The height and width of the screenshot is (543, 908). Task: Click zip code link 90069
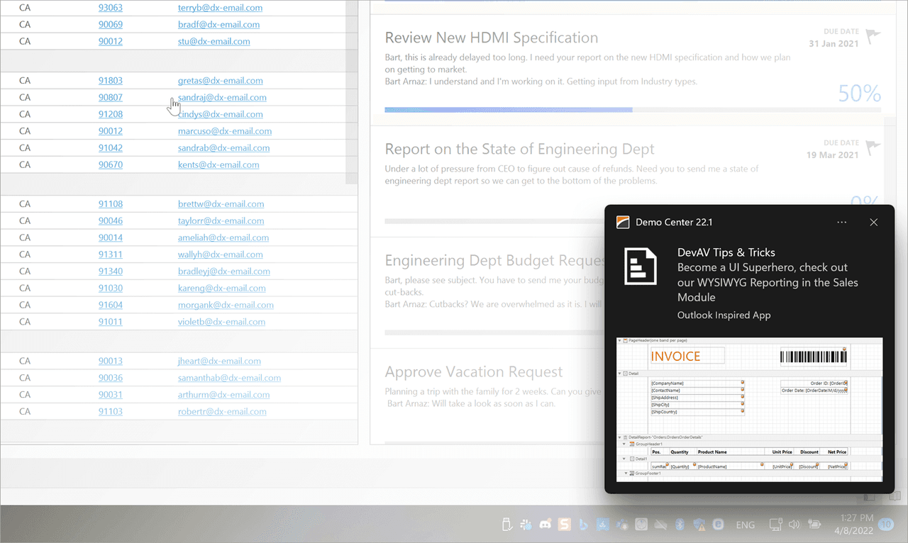point(111,24)
